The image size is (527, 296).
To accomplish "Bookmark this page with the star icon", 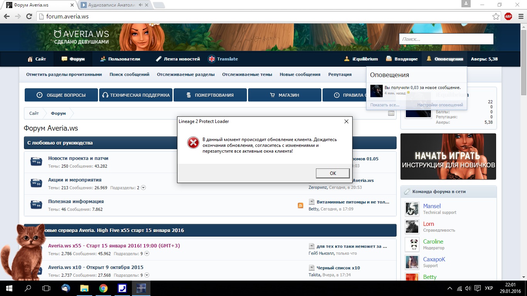I will 496,17.
